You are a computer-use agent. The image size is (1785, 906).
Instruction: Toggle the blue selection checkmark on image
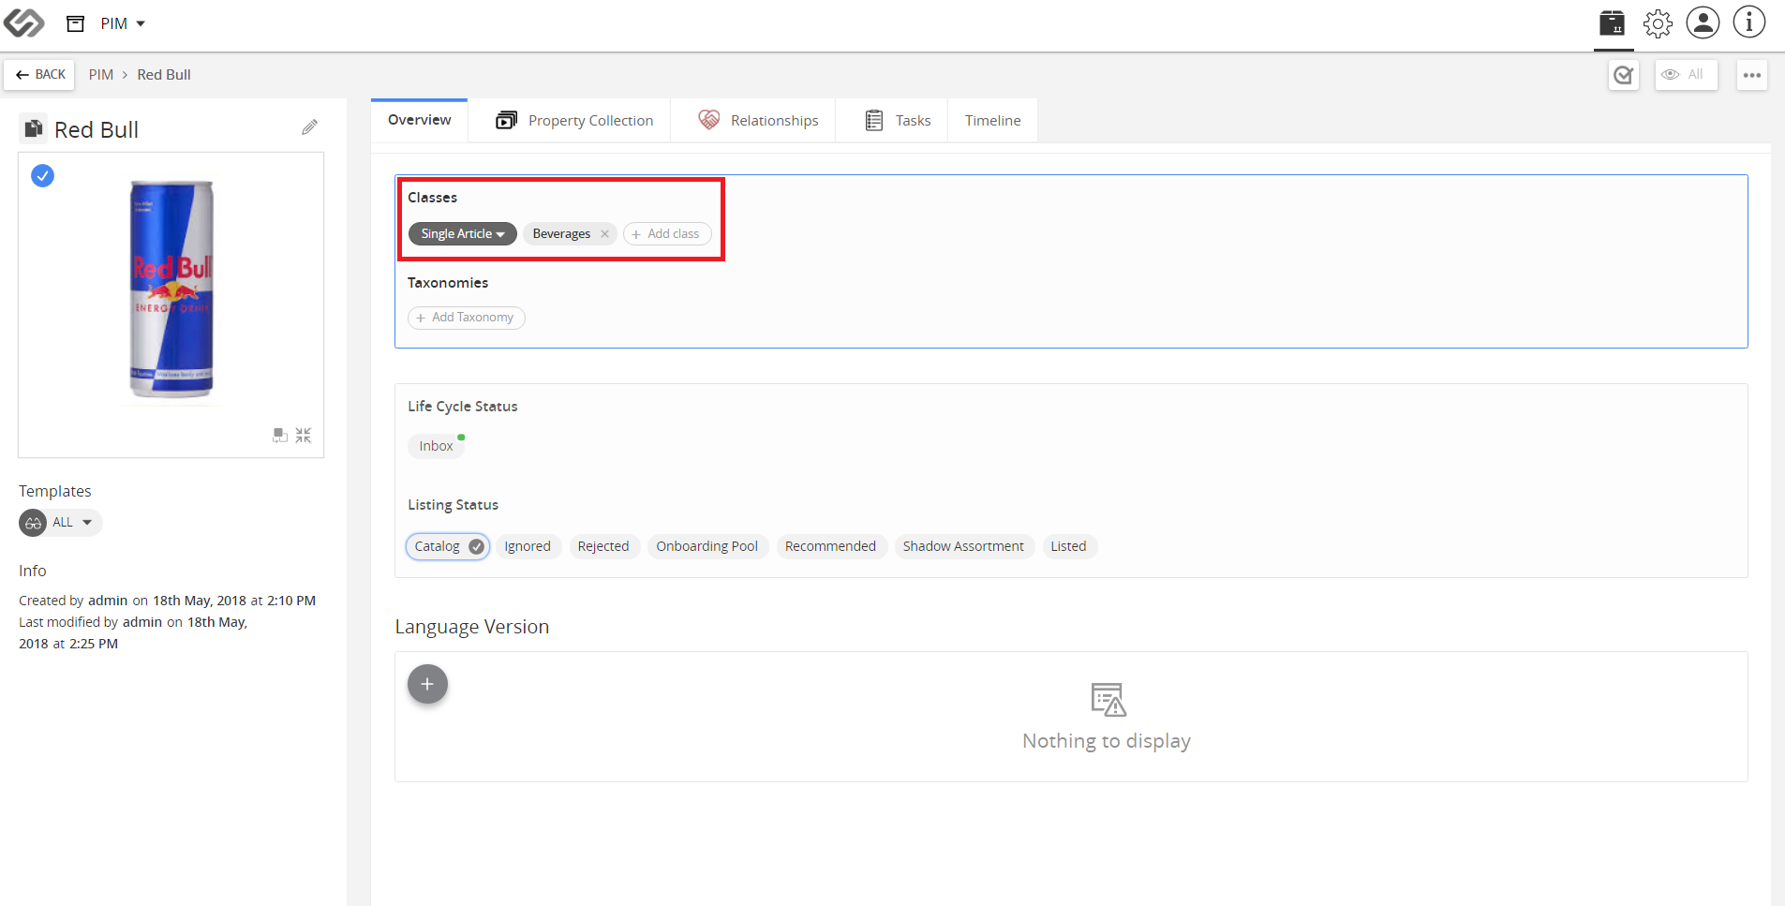43,175
